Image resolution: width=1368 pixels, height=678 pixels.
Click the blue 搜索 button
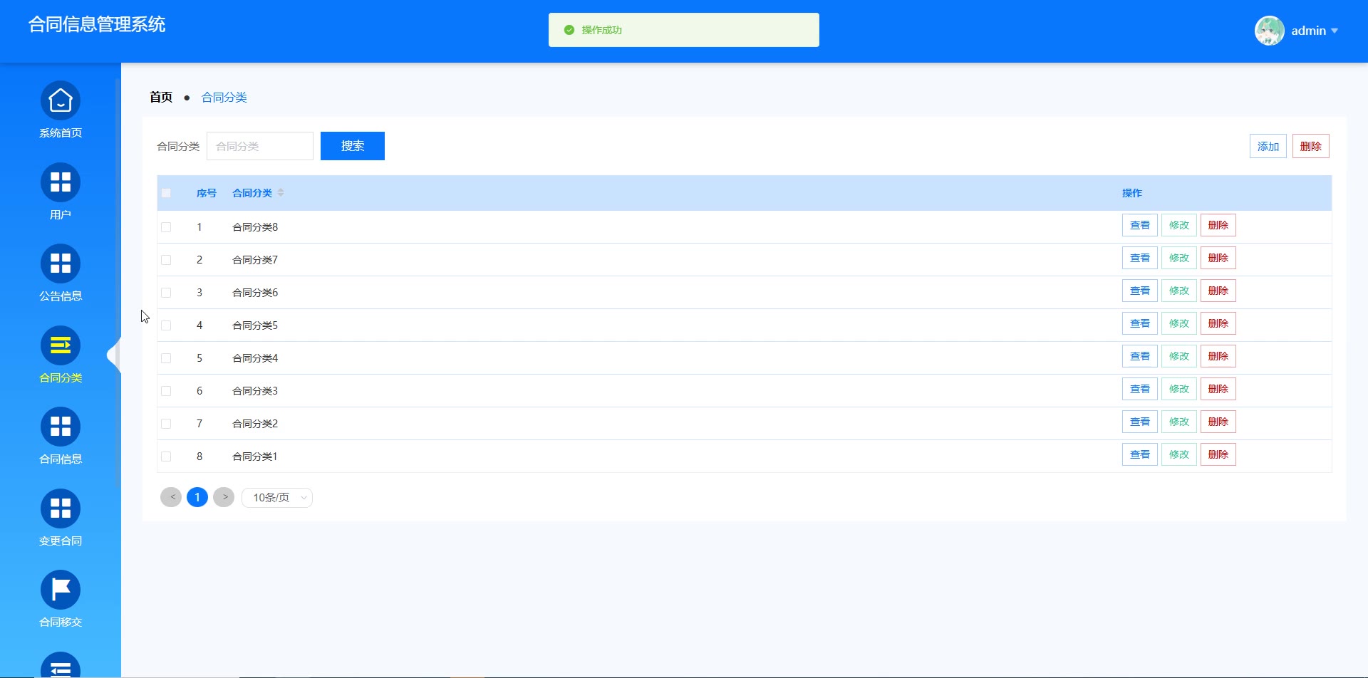coord(353,146)
